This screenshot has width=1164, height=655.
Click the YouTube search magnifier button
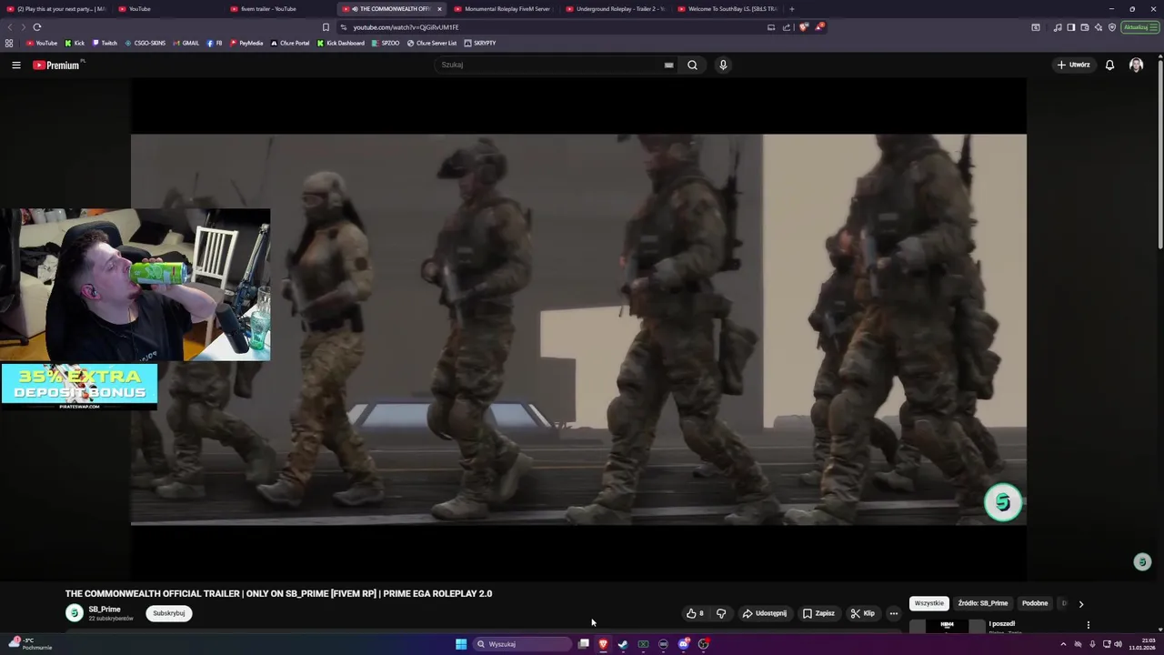coord(692,65)
